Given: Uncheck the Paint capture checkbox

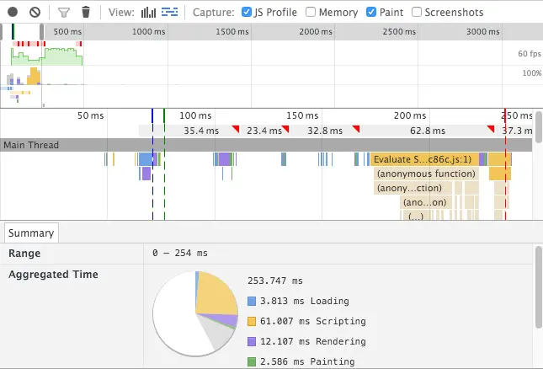Looking at the screenshot, I should pos(371,12).
